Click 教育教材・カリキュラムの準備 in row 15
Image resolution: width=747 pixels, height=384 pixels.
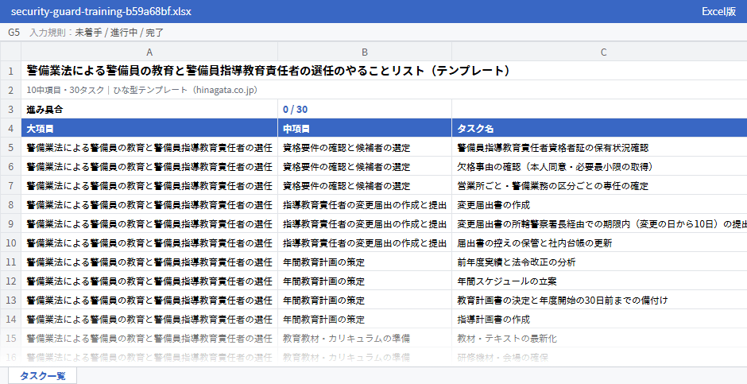365,338
